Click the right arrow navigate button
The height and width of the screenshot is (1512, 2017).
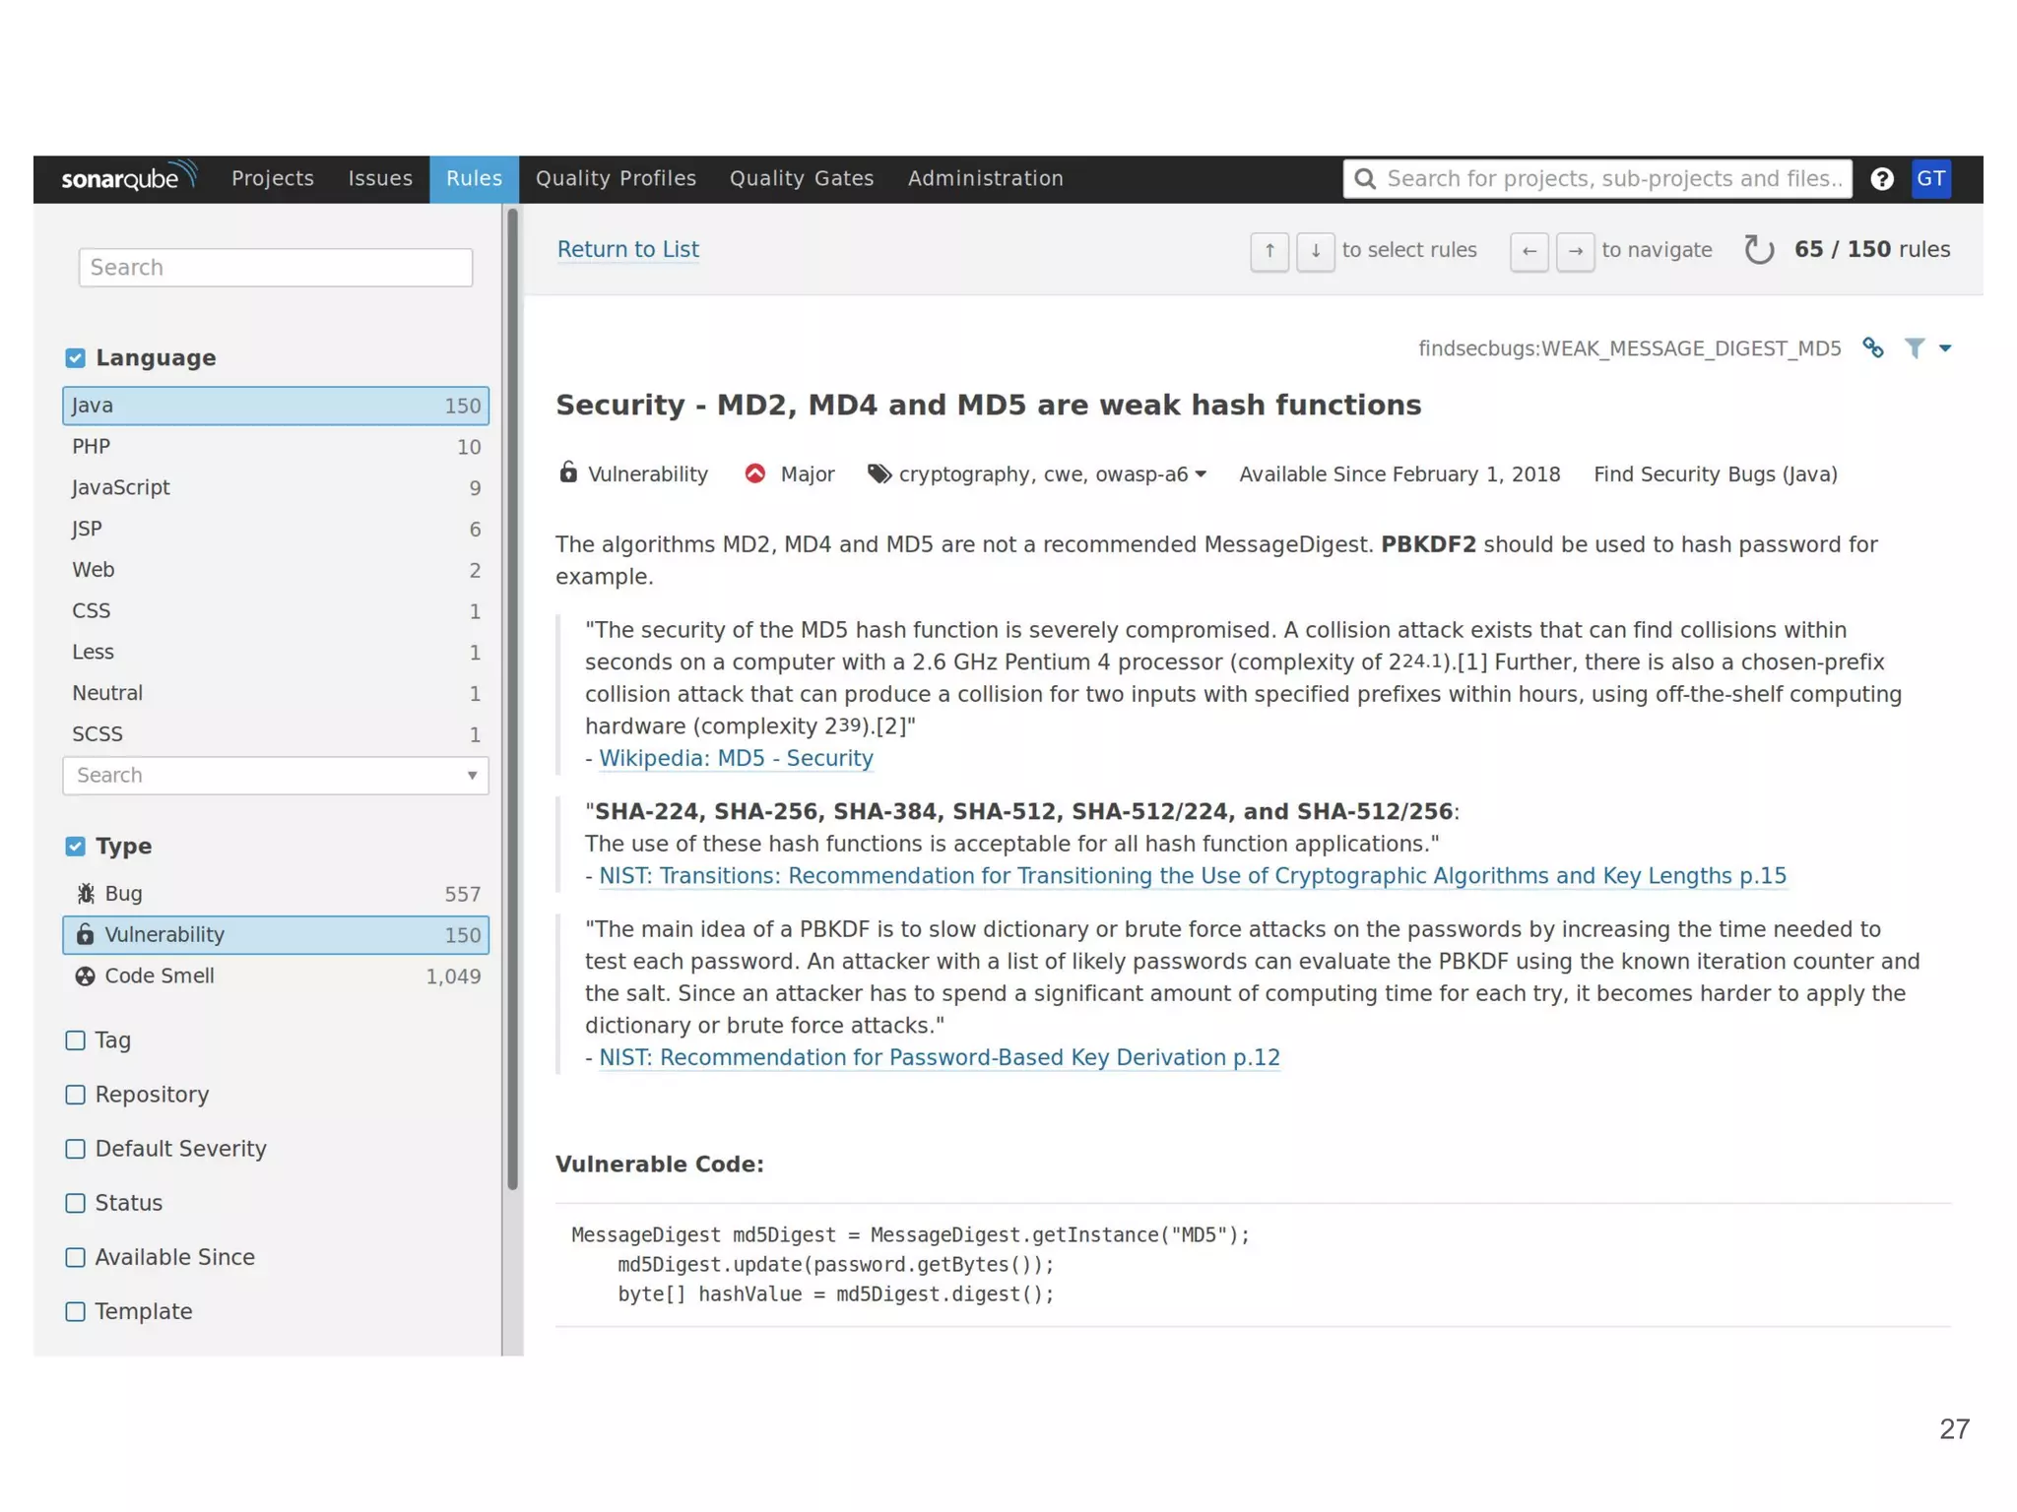[1575, 251]
